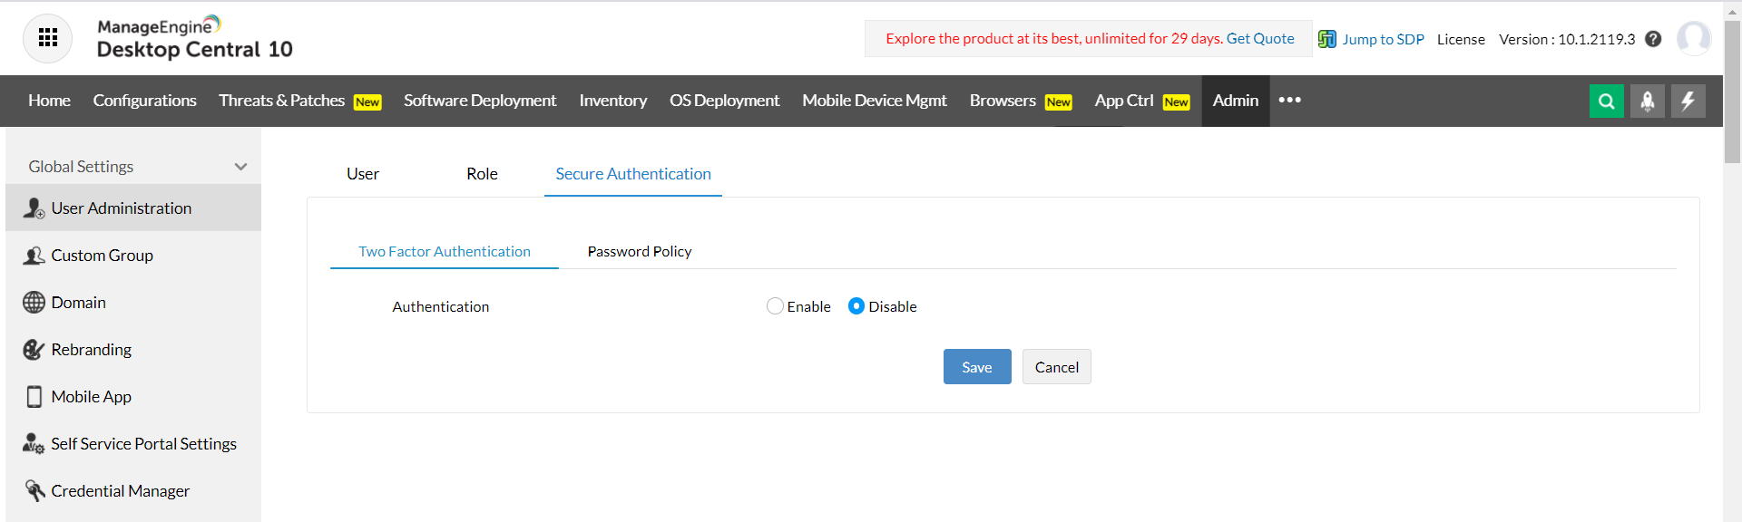Open the Role tab
1742x522 pixels.
(482, 174)
